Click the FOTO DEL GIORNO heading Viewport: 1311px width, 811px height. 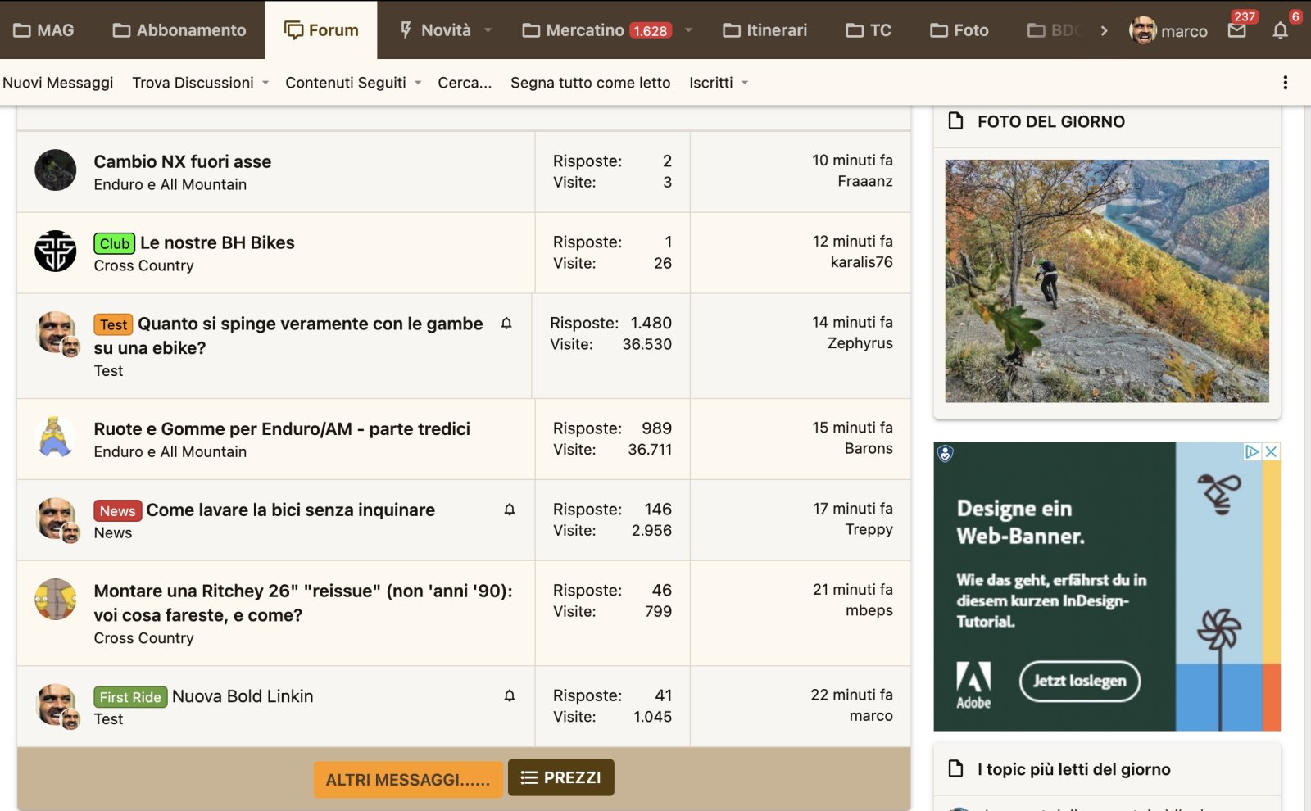click(x=1050, y=121)
